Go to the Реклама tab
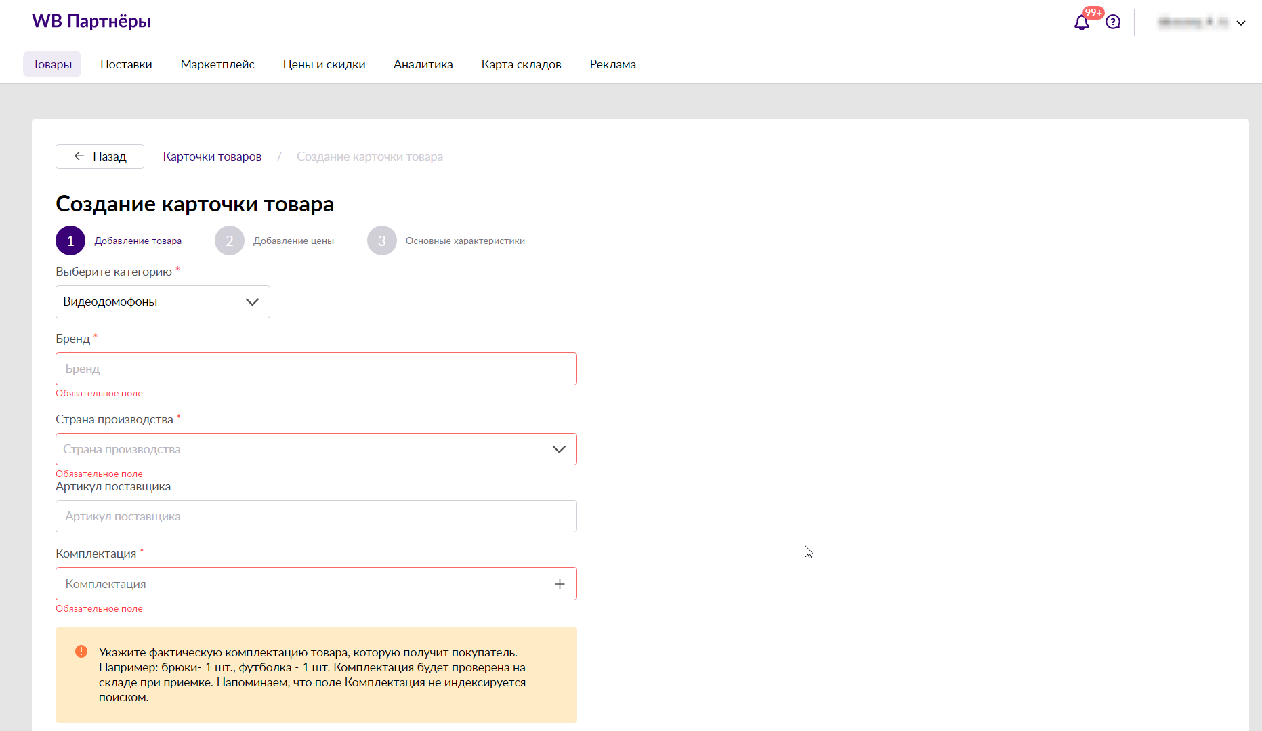This screenshot has width=1262, height=731. pyautogui.click(x=612, y=64)
